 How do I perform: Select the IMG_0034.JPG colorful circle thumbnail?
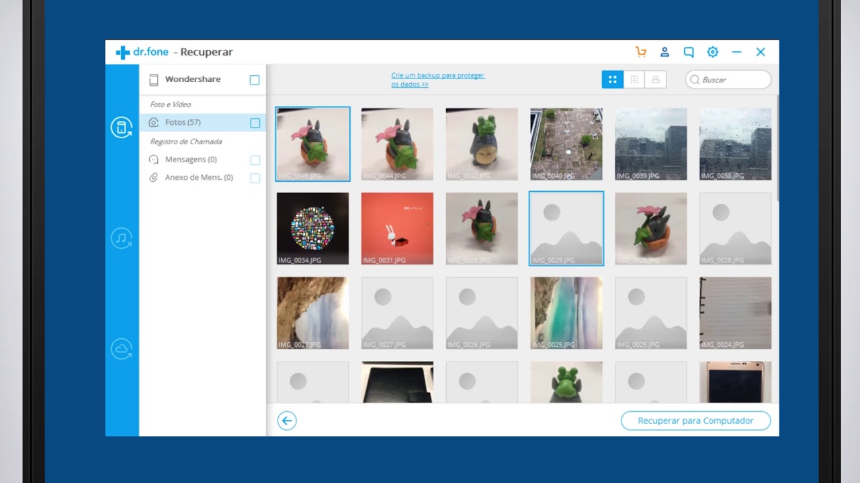313,229
